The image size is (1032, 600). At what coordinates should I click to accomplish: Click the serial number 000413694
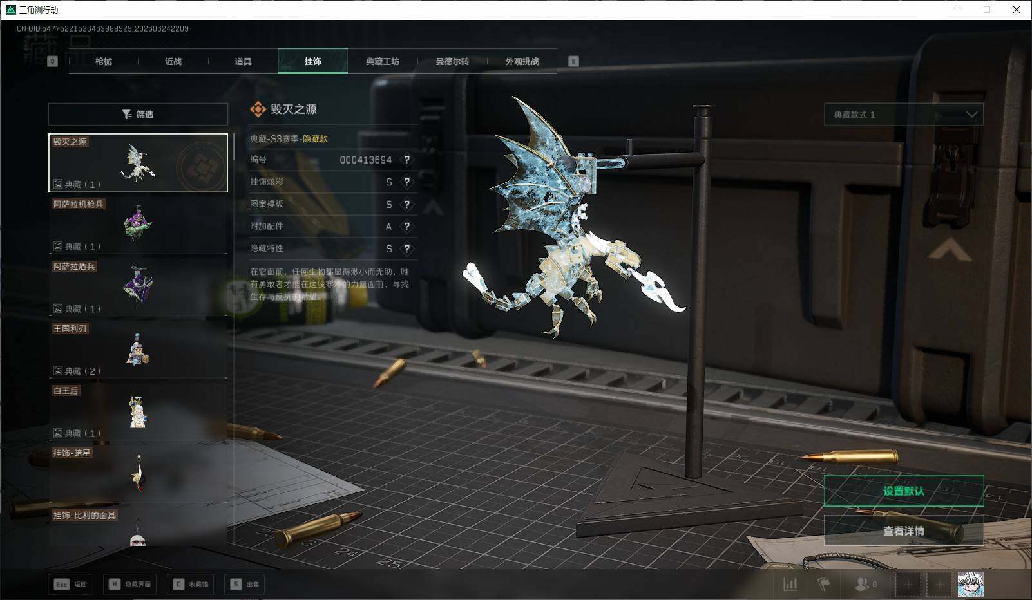click(366, 160)
